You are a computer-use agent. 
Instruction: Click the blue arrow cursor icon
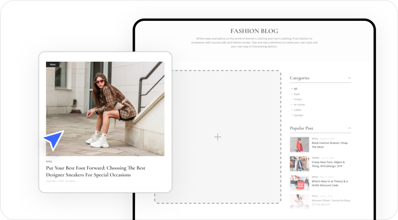point(54,140)
